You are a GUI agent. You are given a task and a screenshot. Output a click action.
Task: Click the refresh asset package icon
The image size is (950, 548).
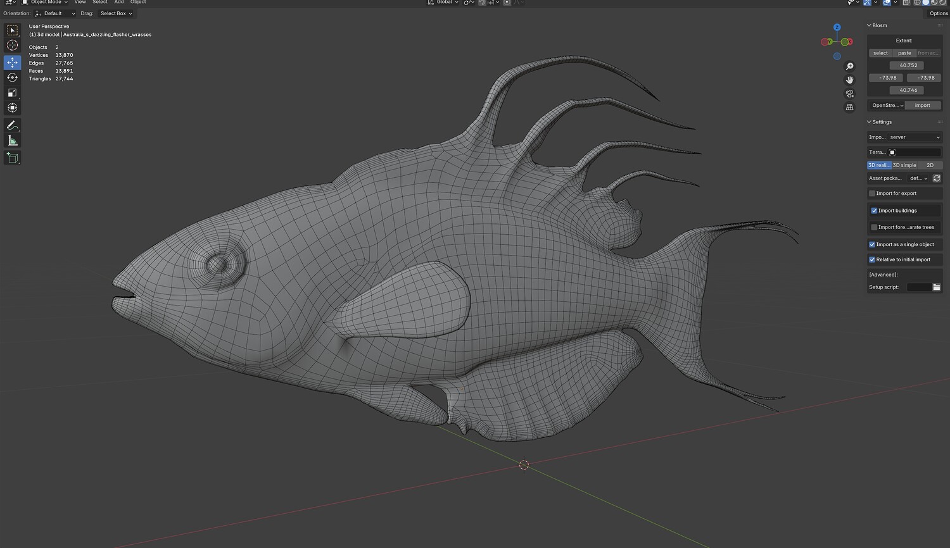[937, 178]
